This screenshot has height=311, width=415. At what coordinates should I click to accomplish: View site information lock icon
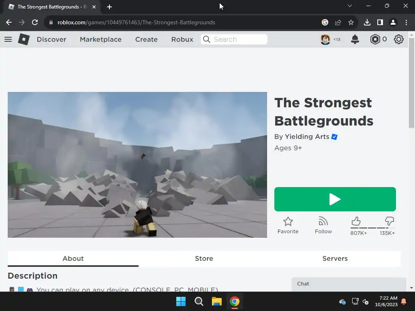pos(51,23)
